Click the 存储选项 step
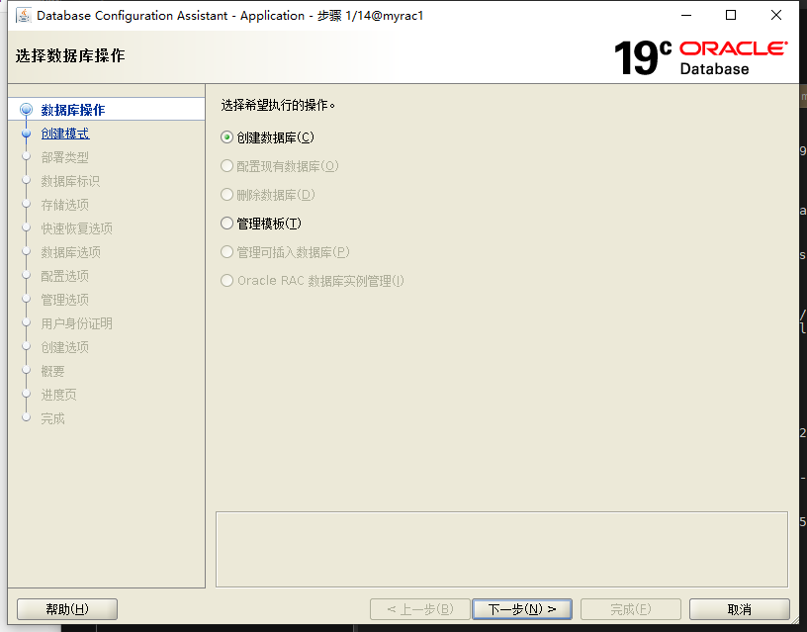Screen dimensions: 807x632 (x=65, y=205)
